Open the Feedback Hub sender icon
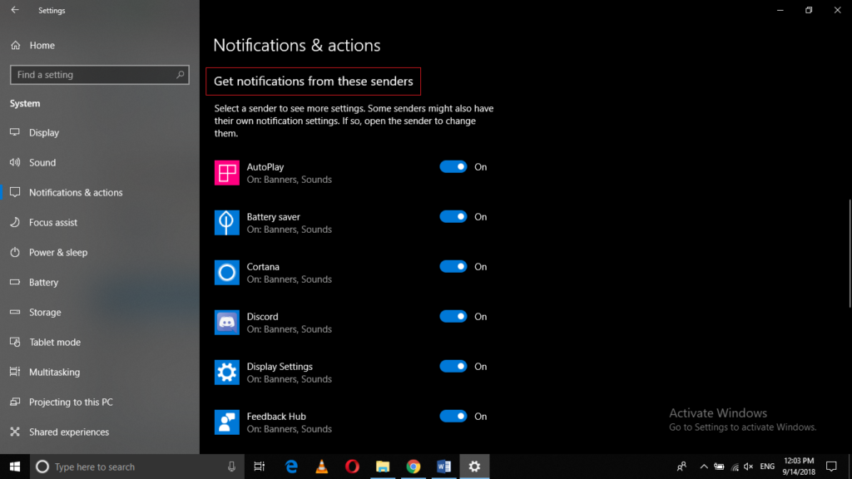This screenshot has width=852, height=479. click(226, 422)
